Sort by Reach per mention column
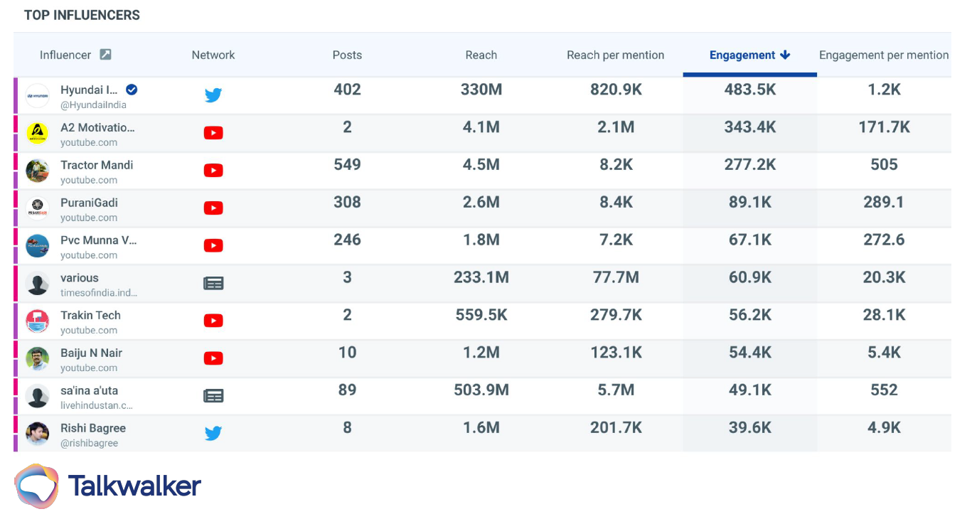This screenshot has width=972, height=519. (616, 55)
